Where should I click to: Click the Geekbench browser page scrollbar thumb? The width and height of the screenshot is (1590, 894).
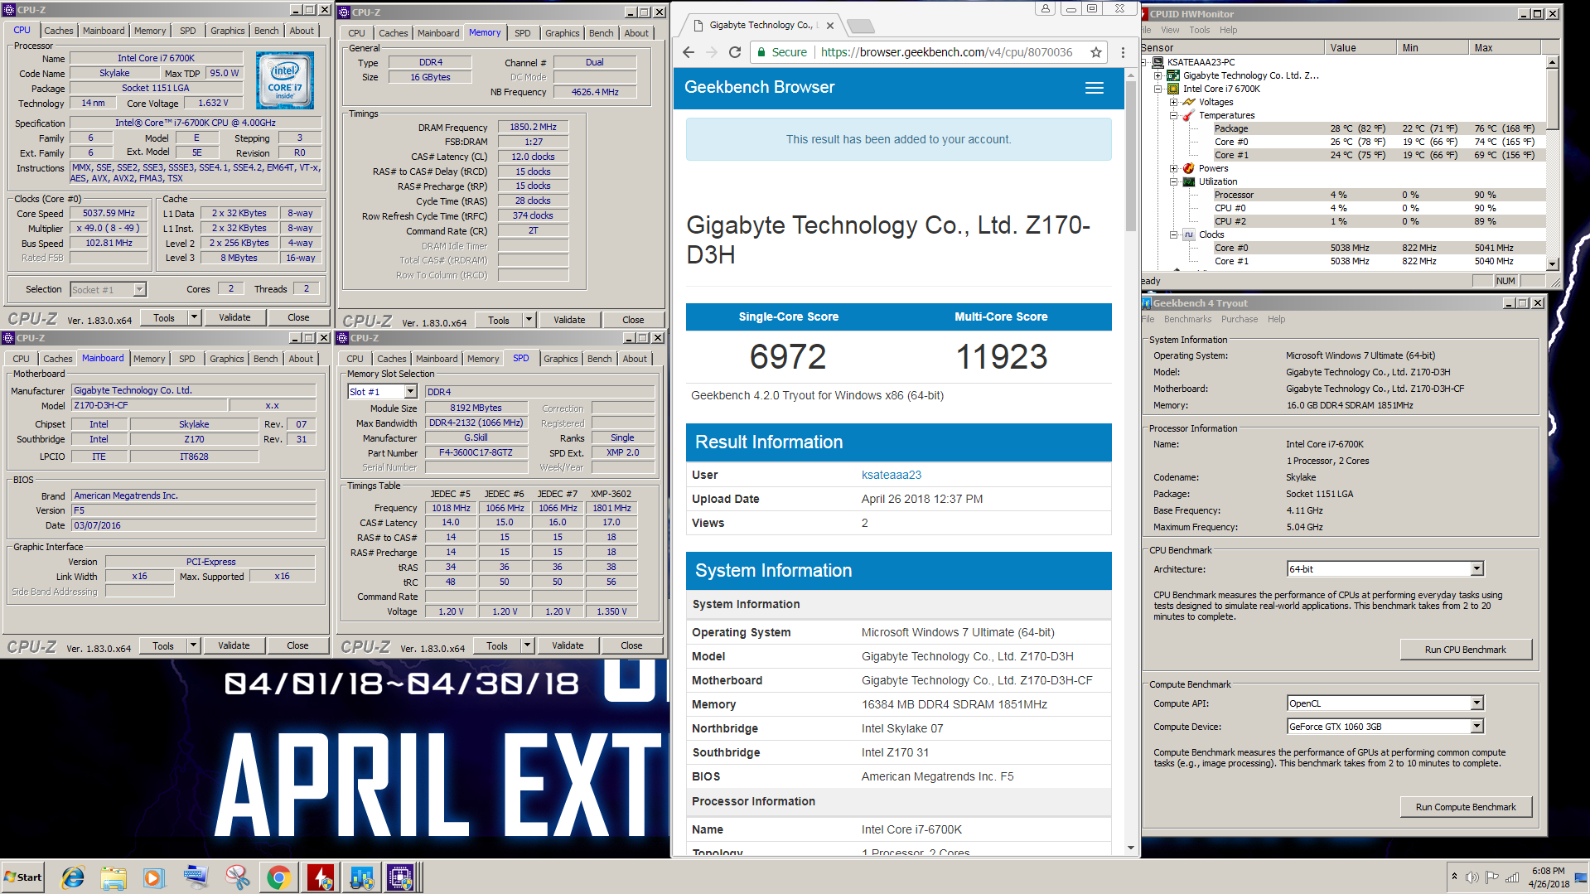1130,156
